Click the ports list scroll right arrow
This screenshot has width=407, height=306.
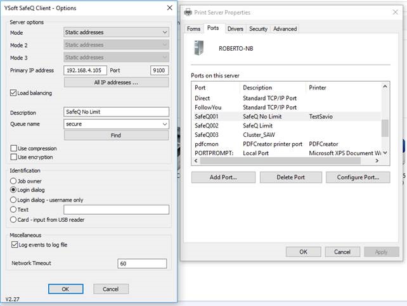(377, 161)
